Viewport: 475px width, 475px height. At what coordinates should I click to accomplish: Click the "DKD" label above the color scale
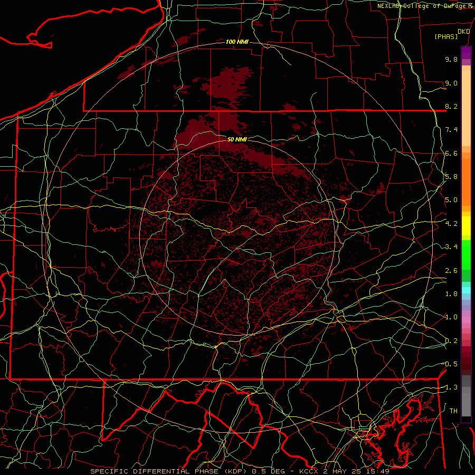coord(463,32)
